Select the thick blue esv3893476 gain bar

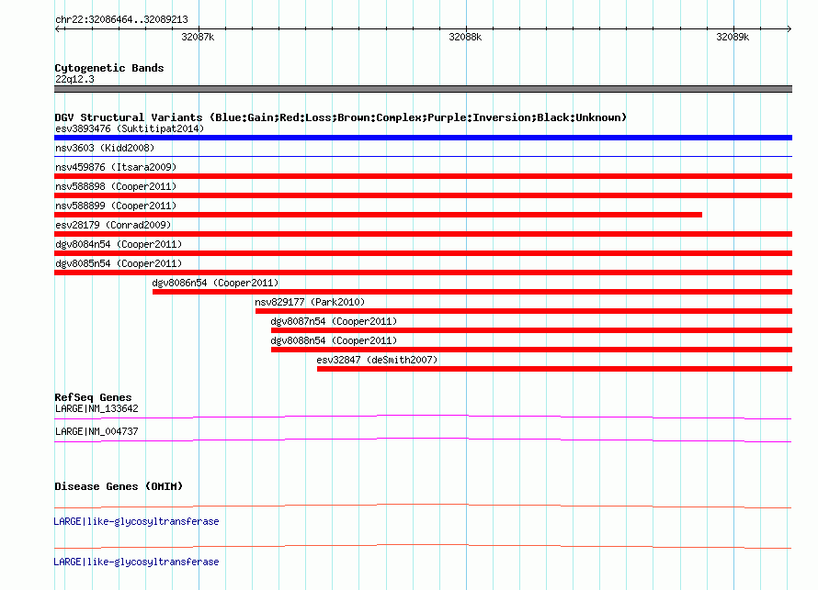pyautogui.click(x=423, y=138)
